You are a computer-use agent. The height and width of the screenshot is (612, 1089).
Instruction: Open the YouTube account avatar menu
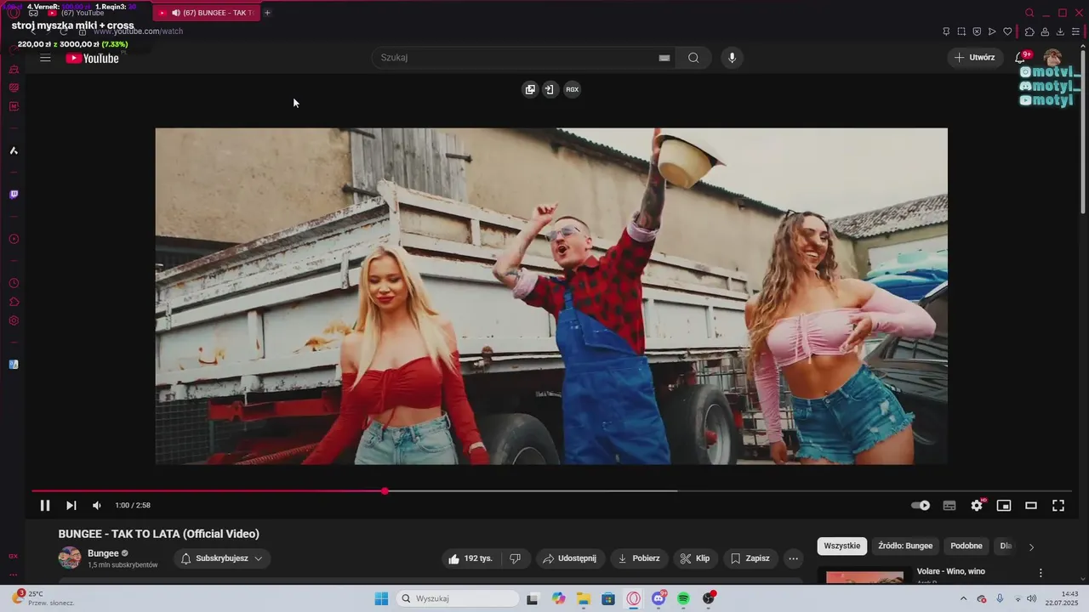(x=1052, y=58)
